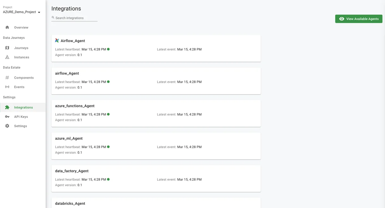Click the Settings gear icon
385x208 pixels.
(7, 126)
